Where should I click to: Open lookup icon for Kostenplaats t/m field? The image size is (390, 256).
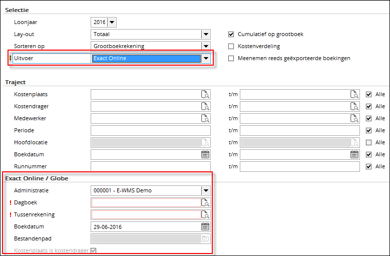click(354, 94)
